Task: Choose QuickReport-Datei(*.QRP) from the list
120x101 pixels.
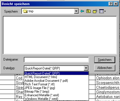Action: click(56, 73)
